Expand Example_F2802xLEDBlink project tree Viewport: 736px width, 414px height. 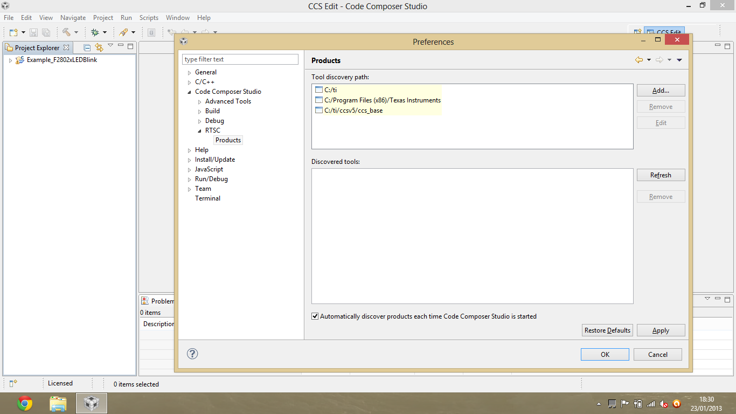click(x=10, y=60)
